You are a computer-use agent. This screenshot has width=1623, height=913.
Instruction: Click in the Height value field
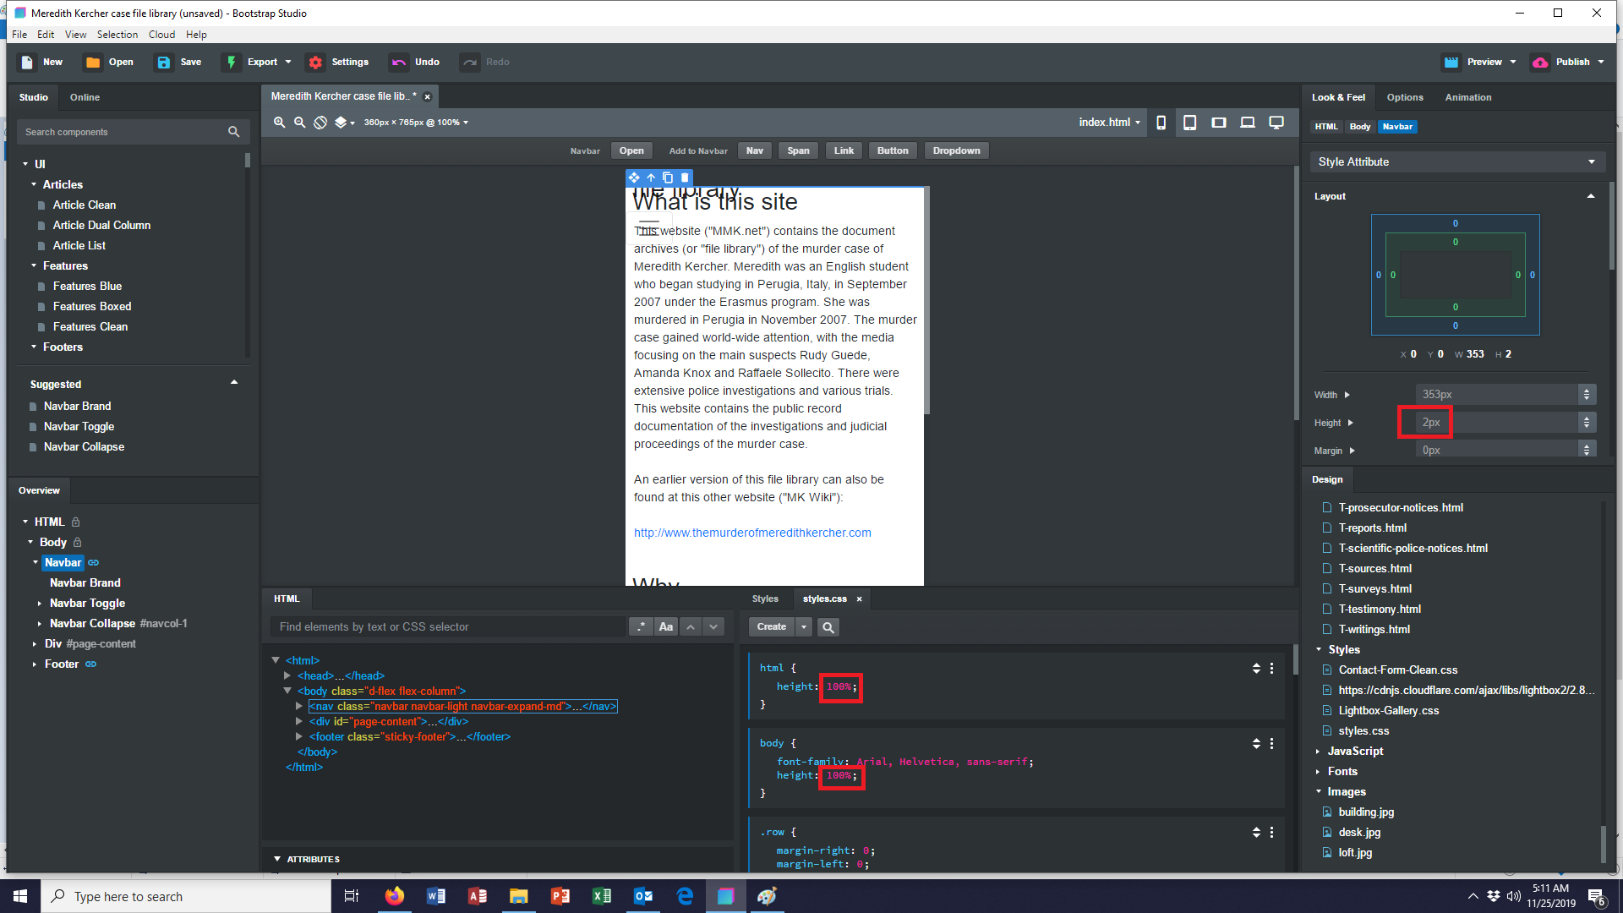tap(1495, 423)
